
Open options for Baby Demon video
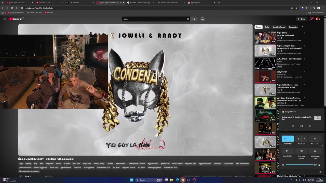[305, 72]
